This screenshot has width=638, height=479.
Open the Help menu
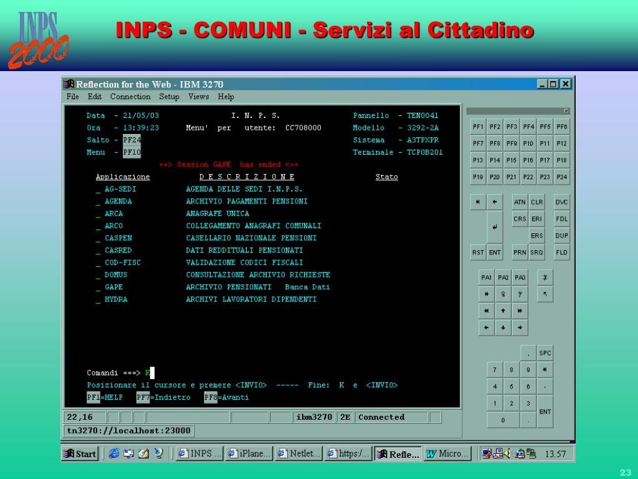click(x=226, y=97)
